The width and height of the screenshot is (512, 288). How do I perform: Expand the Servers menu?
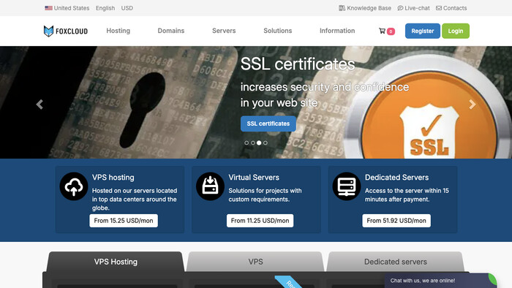pos(224,31)
